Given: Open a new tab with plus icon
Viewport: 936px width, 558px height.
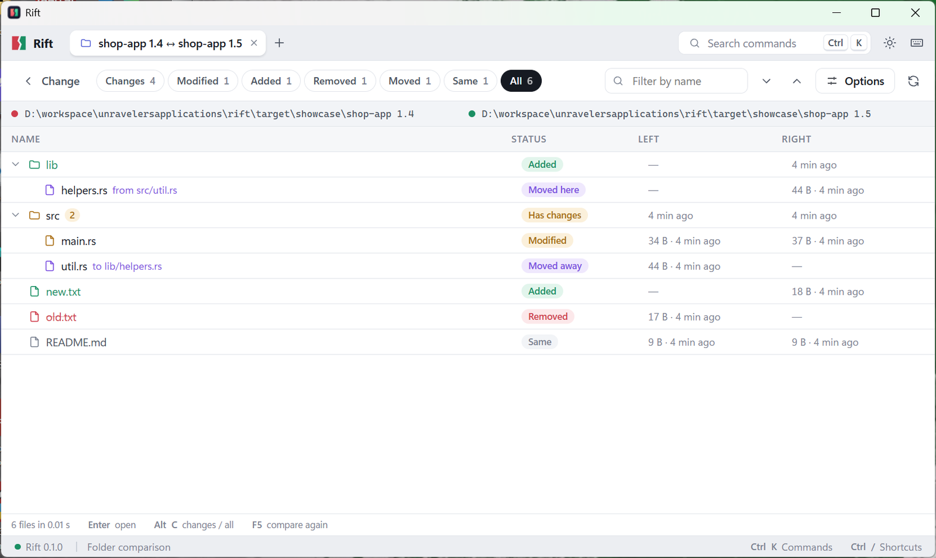Looking at the screenshot, I should pyautogui.click(x=280, y=43).
